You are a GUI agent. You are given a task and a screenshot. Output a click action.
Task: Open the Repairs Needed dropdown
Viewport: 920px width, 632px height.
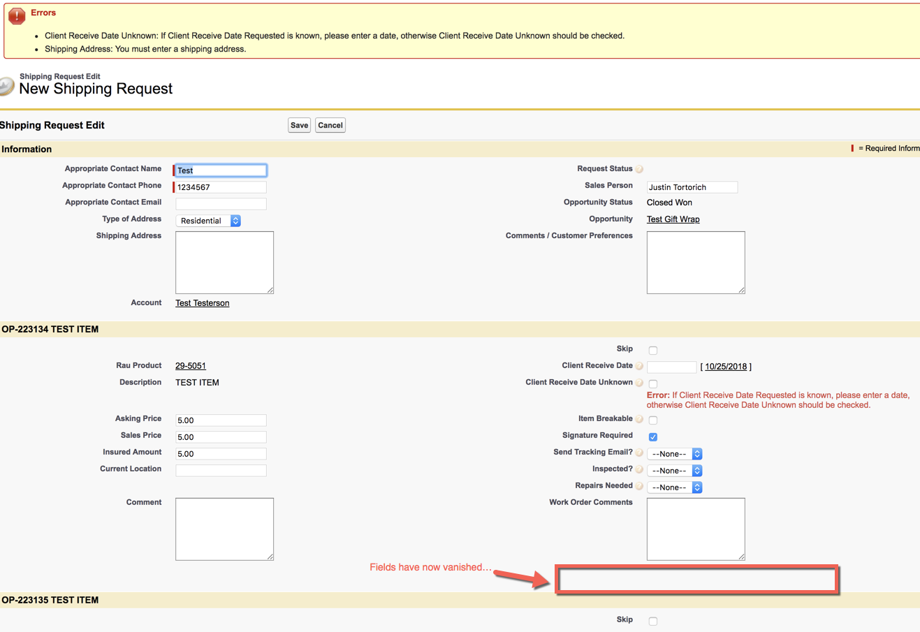674,487
